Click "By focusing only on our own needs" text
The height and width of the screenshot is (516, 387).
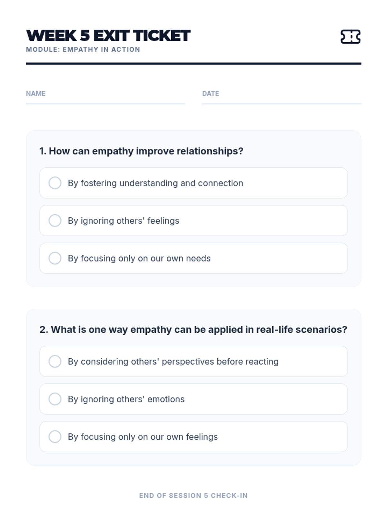tap(139, 258)
